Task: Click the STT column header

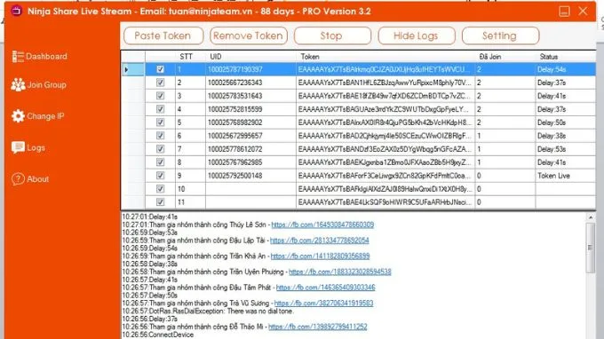Action: (186, 57)
